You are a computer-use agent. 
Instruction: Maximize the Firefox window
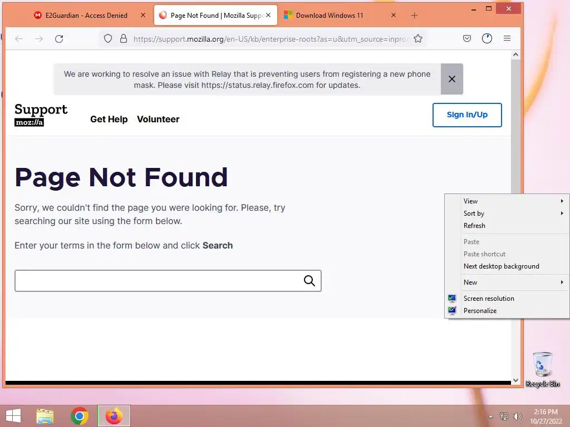(489, 9)
